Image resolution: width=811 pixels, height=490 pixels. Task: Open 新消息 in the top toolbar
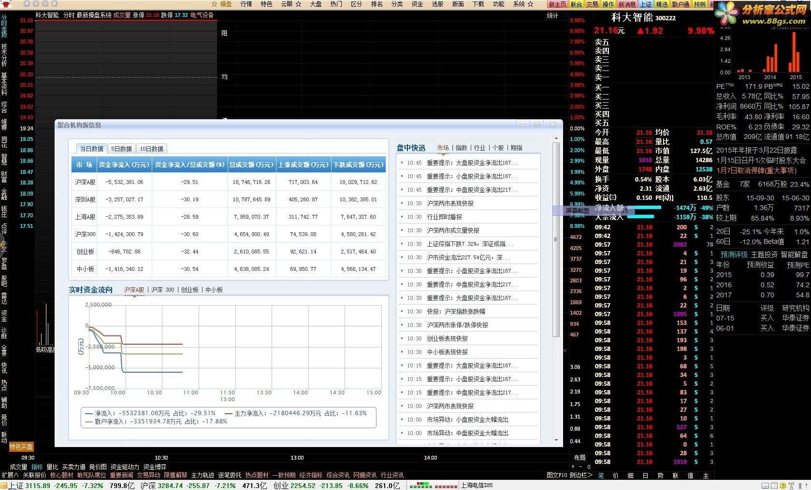pos(627,4)
